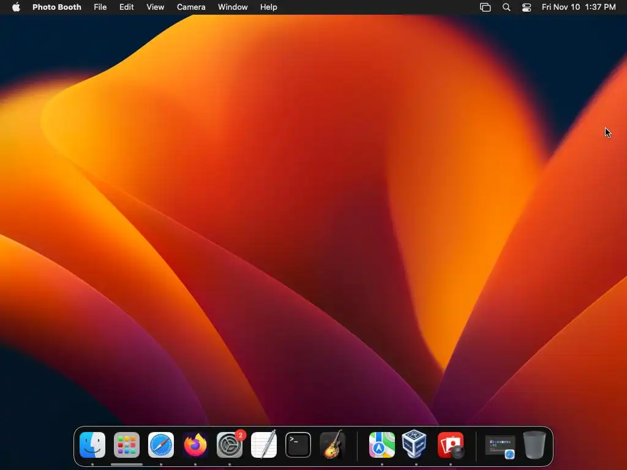Open the Window menu
The image size is (627, 470).
[x=233, y=7]
